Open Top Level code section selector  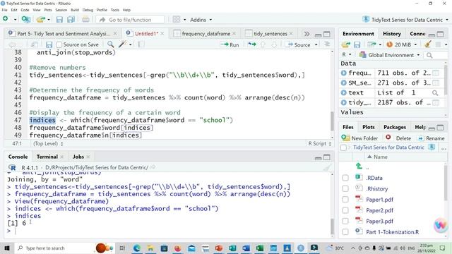pos(48,143)
